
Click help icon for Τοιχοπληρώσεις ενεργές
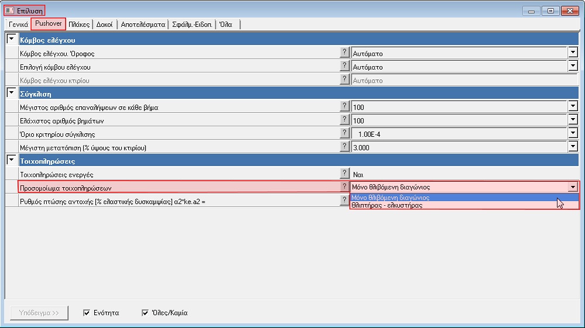(x=345, y=174)
